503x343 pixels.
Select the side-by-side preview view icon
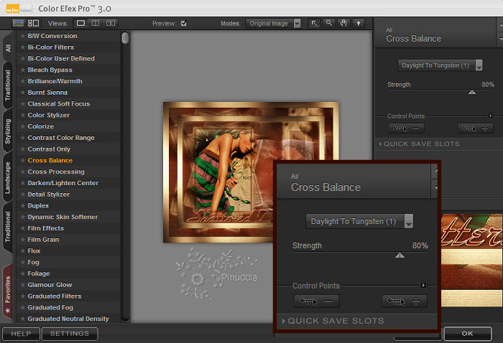pos(111,23)
